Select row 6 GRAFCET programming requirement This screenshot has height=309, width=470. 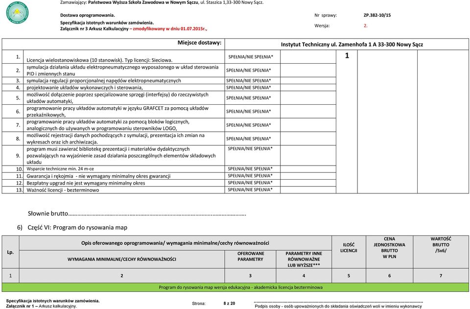[x=117, y=112]
